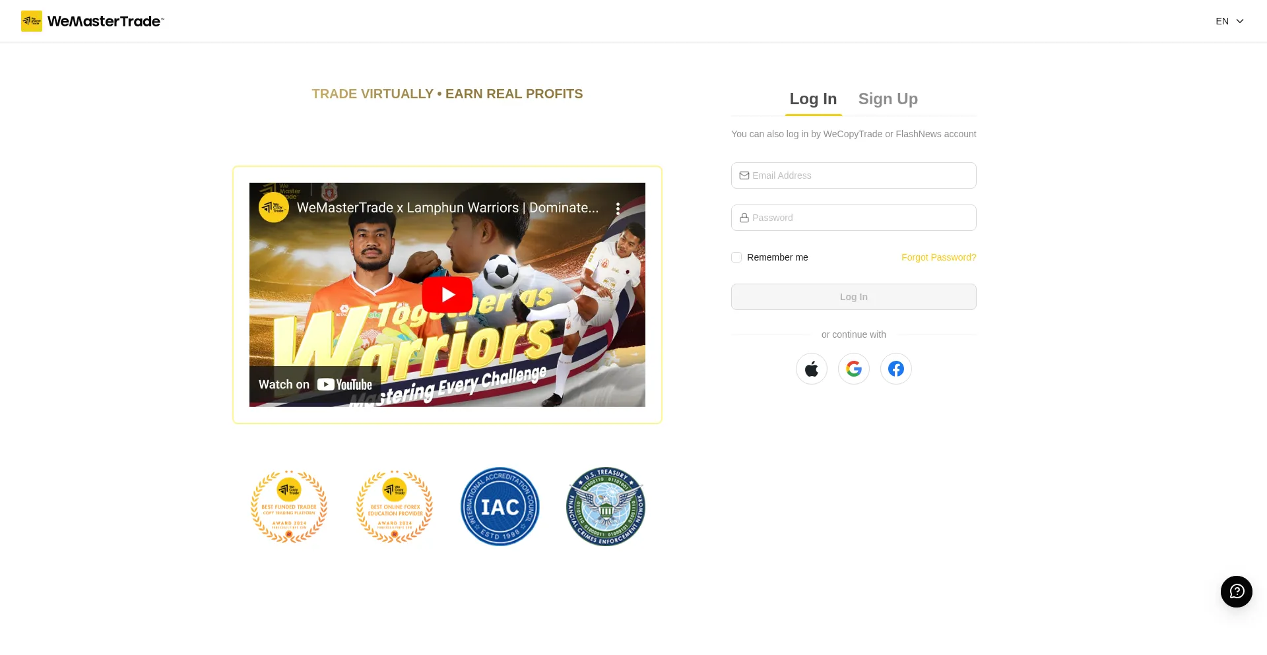Continue with Facebook sign-in
Image resolution: width=1267 pixels, height=655 pixels.
(896, 369)
